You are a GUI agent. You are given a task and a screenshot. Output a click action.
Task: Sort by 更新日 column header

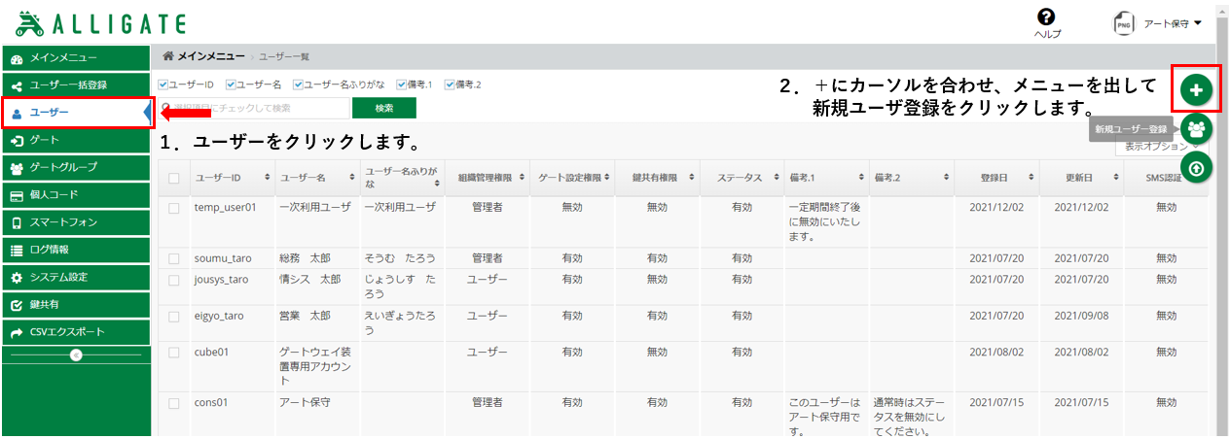click(x=1081, y=178)
